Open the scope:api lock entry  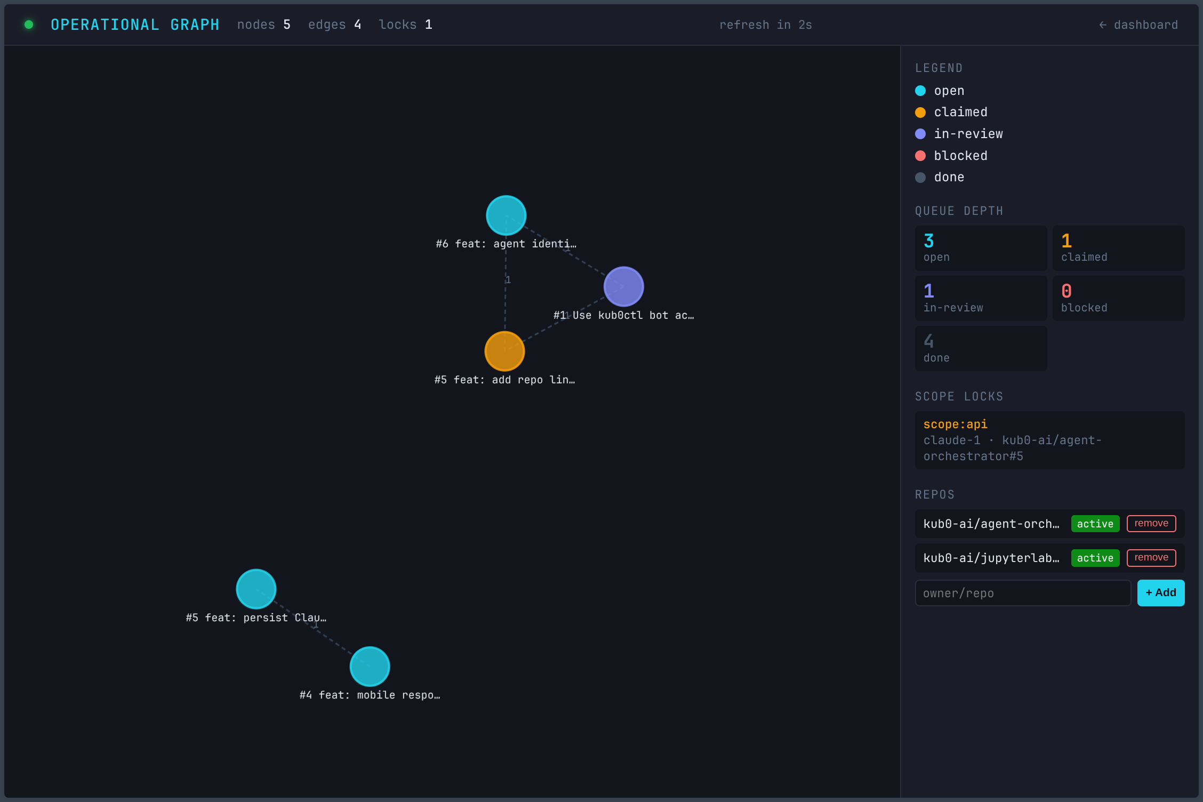coord(1049,440)
